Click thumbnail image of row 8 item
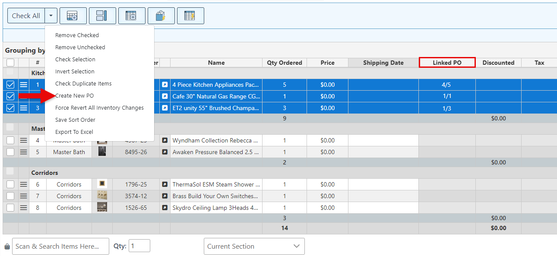Screen dimensions: 557x256 pyautogui.click(x=102, y=208)
